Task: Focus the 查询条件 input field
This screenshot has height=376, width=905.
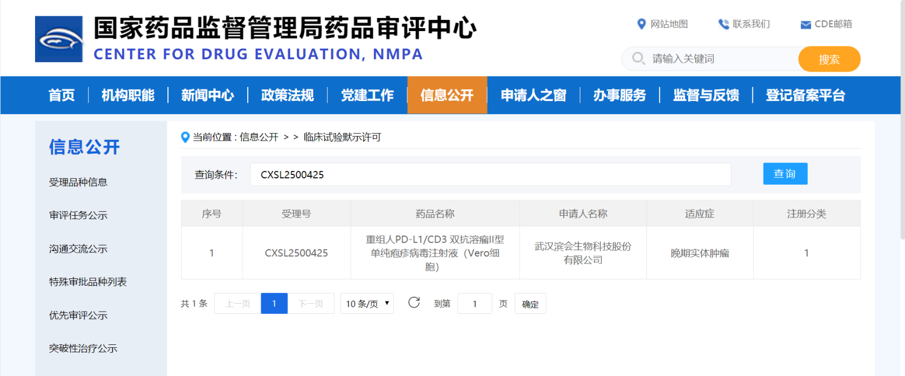Action: (x=490, y=174)
